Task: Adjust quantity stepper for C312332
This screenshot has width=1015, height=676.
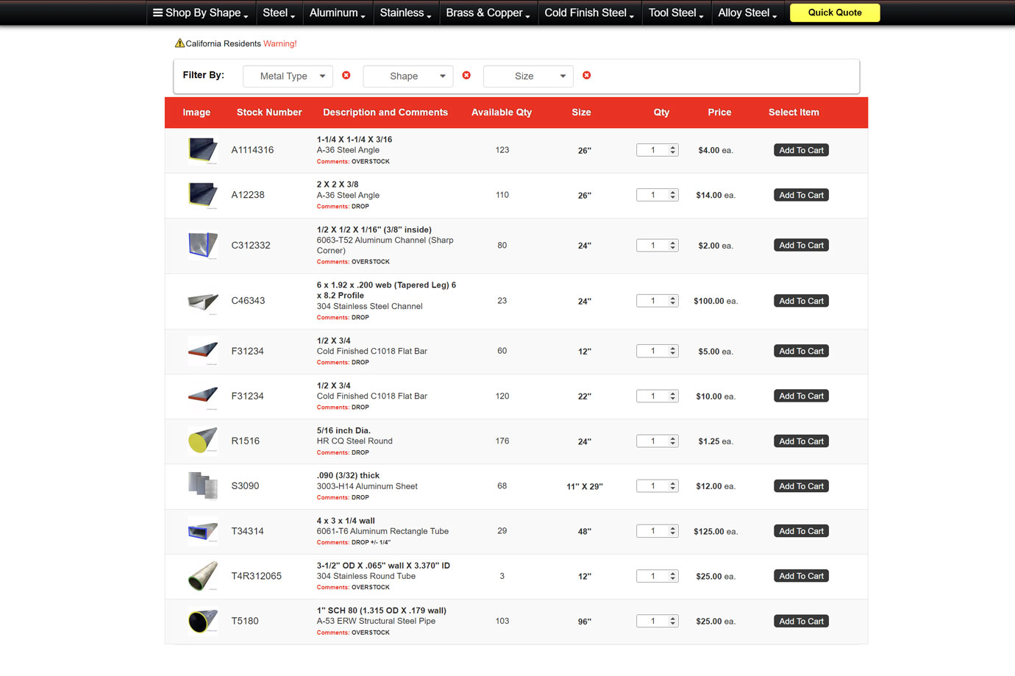Action: tap(673, 246)
